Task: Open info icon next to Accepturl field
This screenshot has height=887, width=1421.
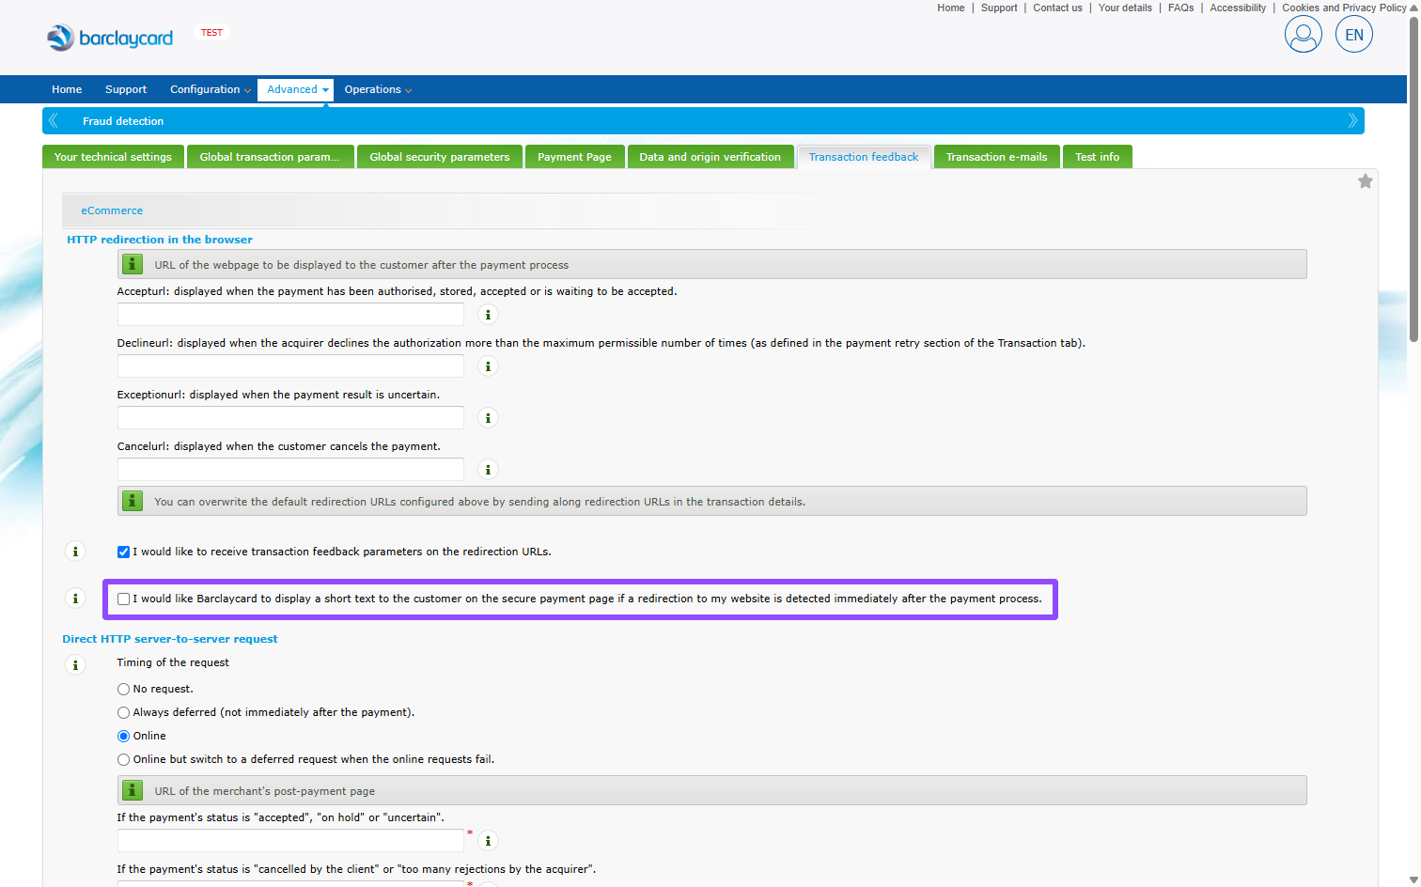Action: [x=488, y=315]
